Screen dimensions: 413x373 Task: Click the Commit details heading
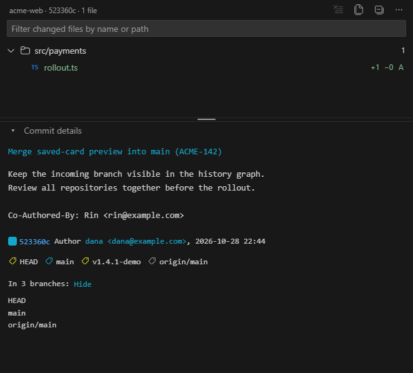point(52,131)
